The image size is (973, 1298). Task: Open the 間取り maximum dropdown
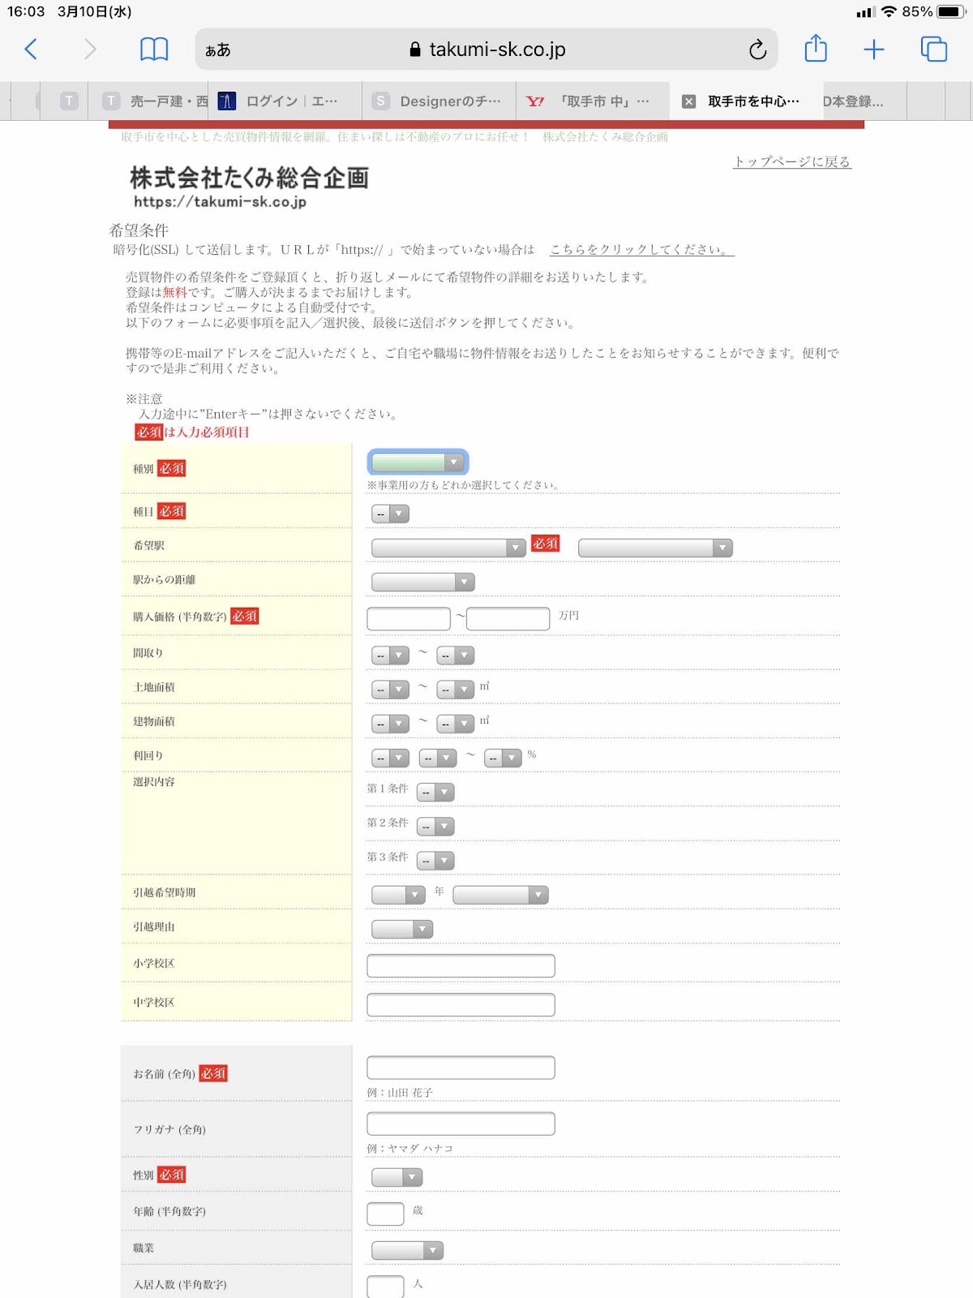[x=455, y=655]
